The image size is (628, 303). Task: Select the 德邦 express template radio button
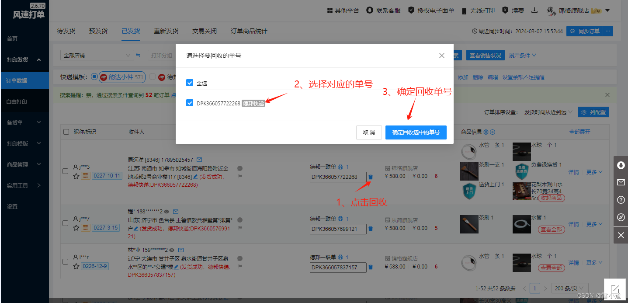pos(153,77)
